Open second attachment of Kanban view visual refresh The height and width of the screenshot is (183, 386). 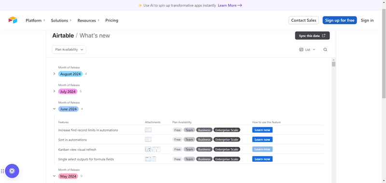pos(156,149)
